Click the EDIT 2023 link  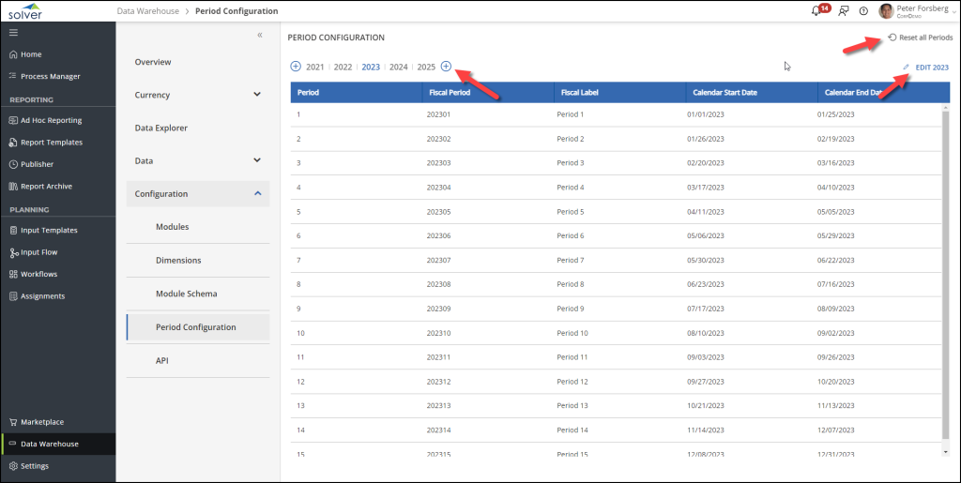point(931,68)
